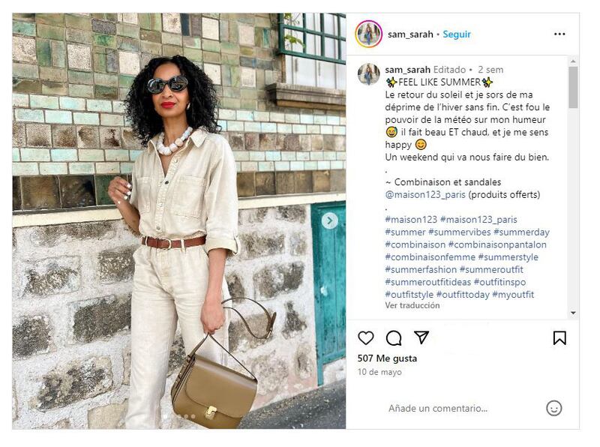Click the caption scrollbar thumb

pyautogui.click(x=573, y=87)
